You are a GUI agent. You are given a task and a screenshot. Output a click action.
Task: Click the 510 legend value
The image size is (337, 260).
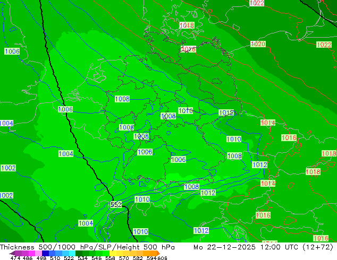pyautogui.click(x=55, y=258)
